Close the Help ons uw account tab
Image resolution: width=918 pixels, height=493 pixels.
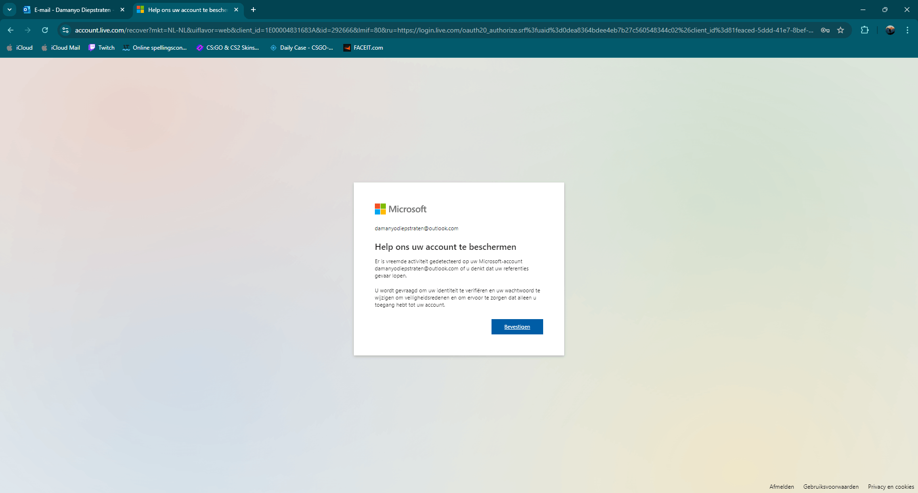pos(236,10)
